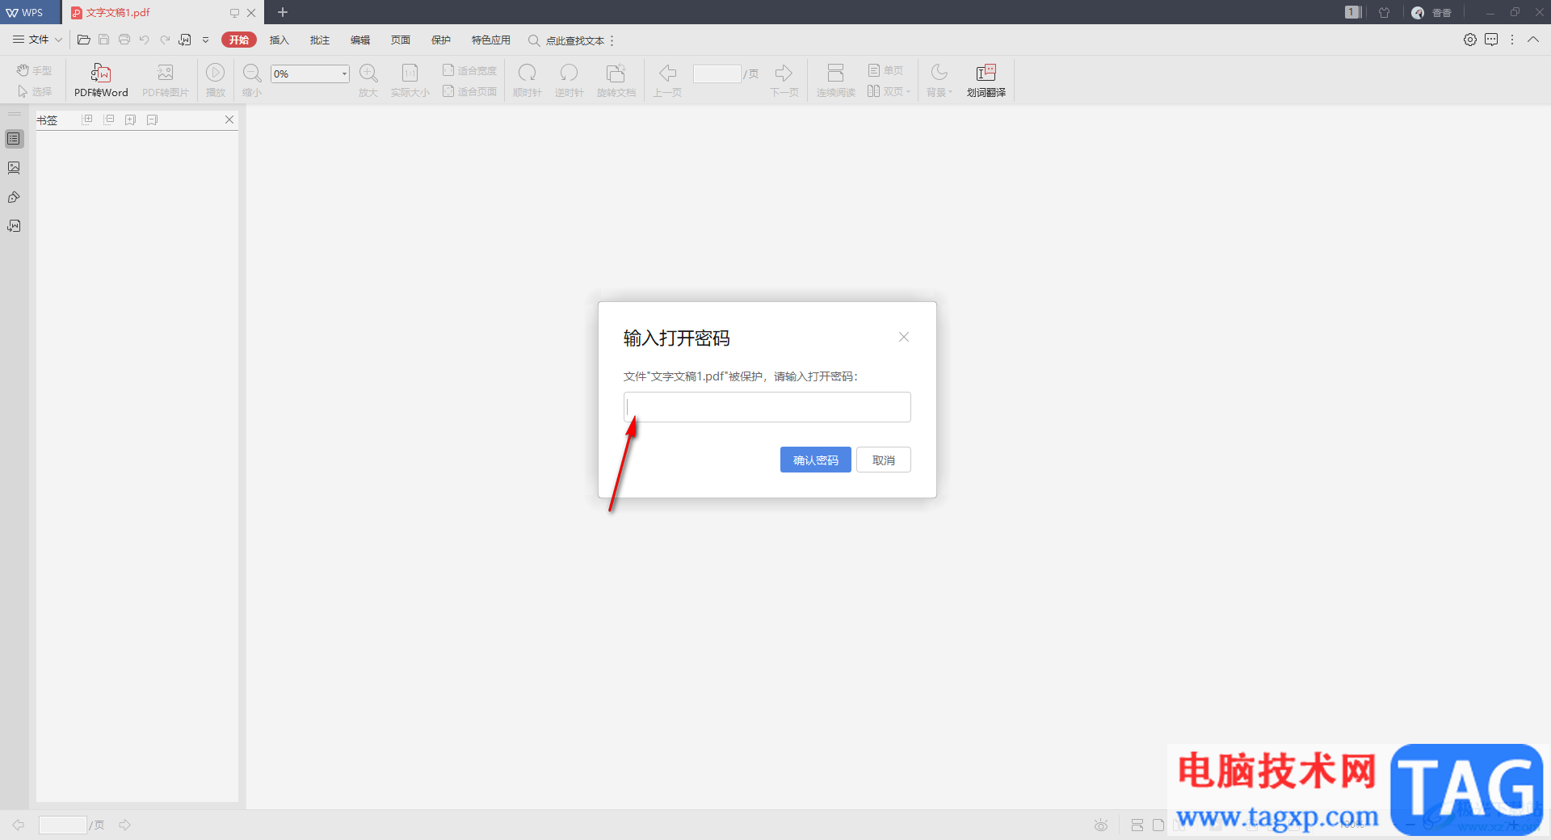Select the 选择 selection tool
The image size is (1551, 840).
(x=34, y=91)
